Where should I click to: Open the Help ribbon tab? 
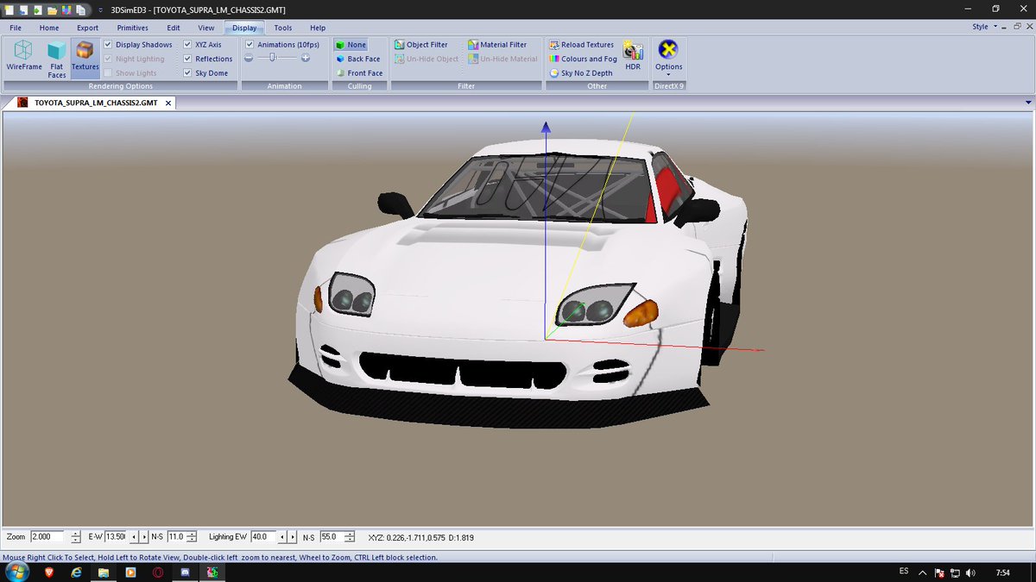coord(318,28)
